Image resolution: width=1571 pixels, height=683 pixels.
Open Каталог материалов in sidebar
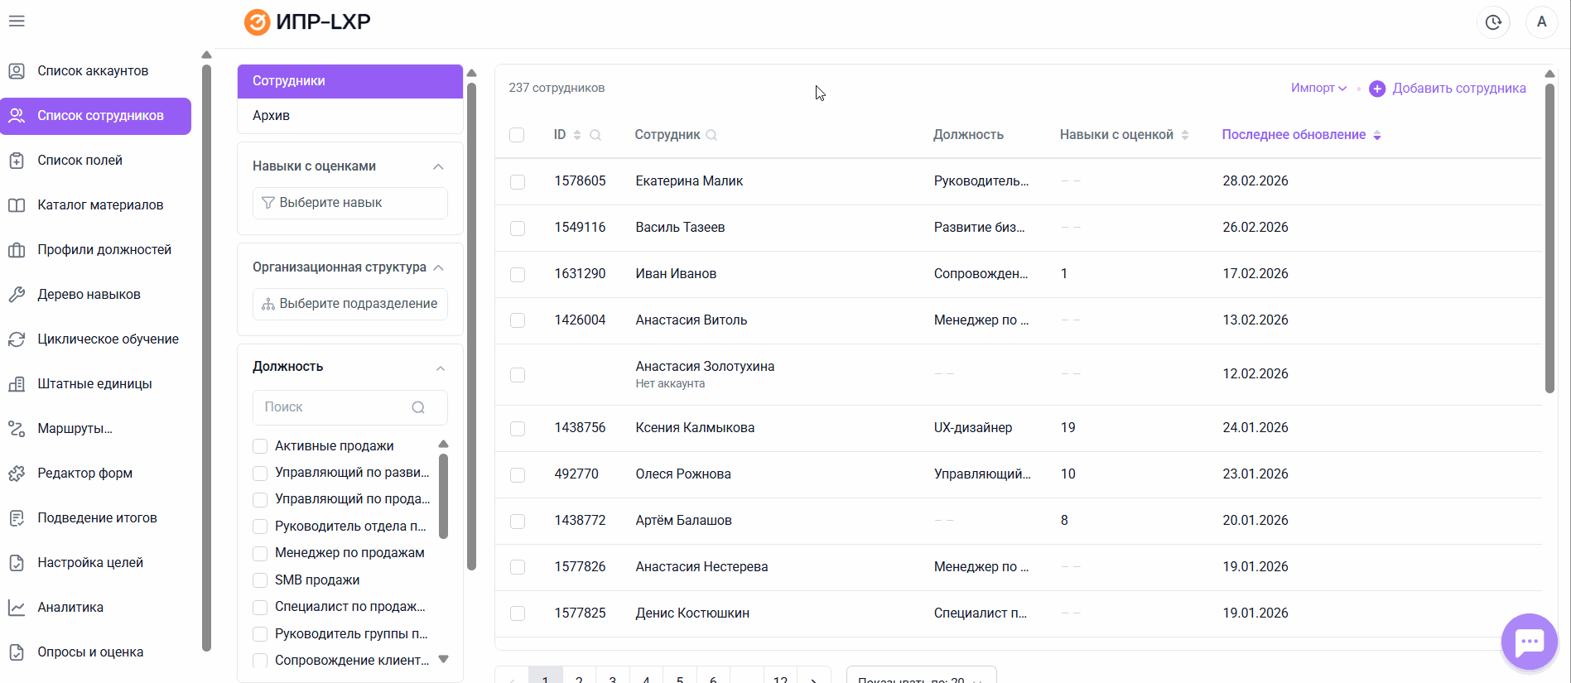point(99,205)
